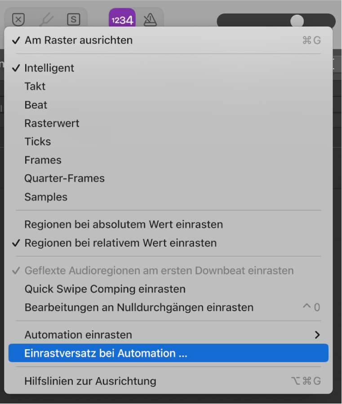This screenshot has height=404, width=342.
Task: Expand the Automation einrasten submenu arrow
Action: click(x=317, y=335)
